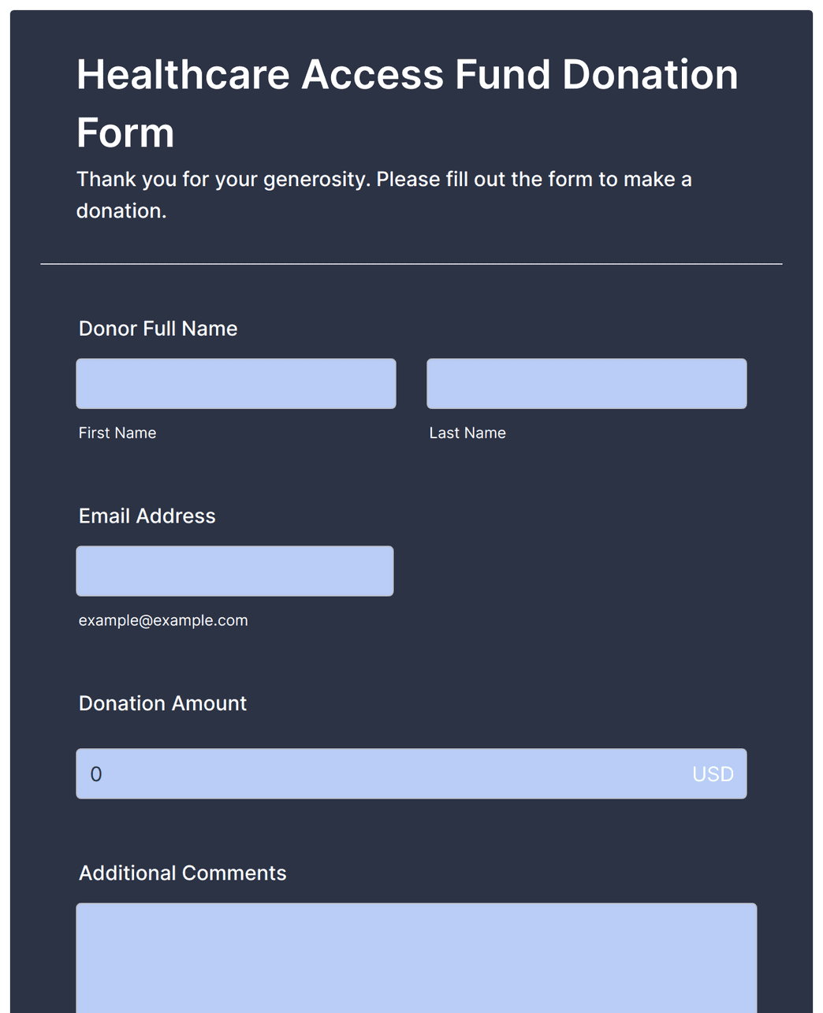This screenshot has height=1013, width=823.
Task: Click the 'Donor Full Name' label
Action: click(158, 329)
